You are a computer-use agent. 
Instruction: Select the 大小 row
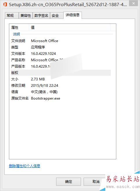[x=61, y=79]
